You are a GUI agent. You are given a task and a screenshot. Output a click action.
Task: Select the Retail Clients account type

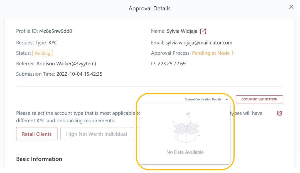[x=37, y=134]
